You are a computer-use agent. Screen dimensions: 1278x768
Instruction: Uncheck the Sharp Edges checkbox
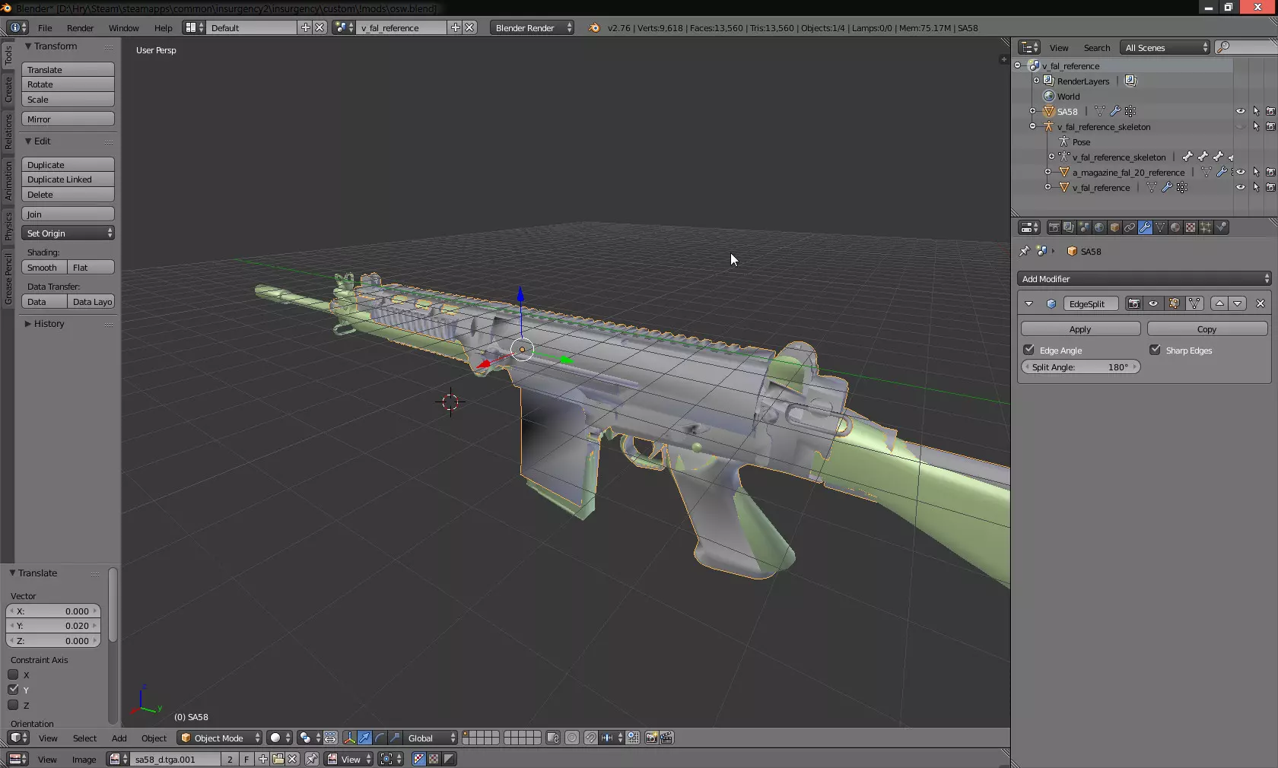[x=1156, y=350]
